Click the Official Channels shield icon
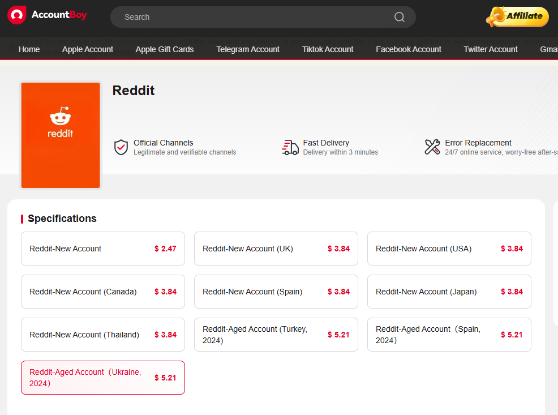 tap(121, 147)
